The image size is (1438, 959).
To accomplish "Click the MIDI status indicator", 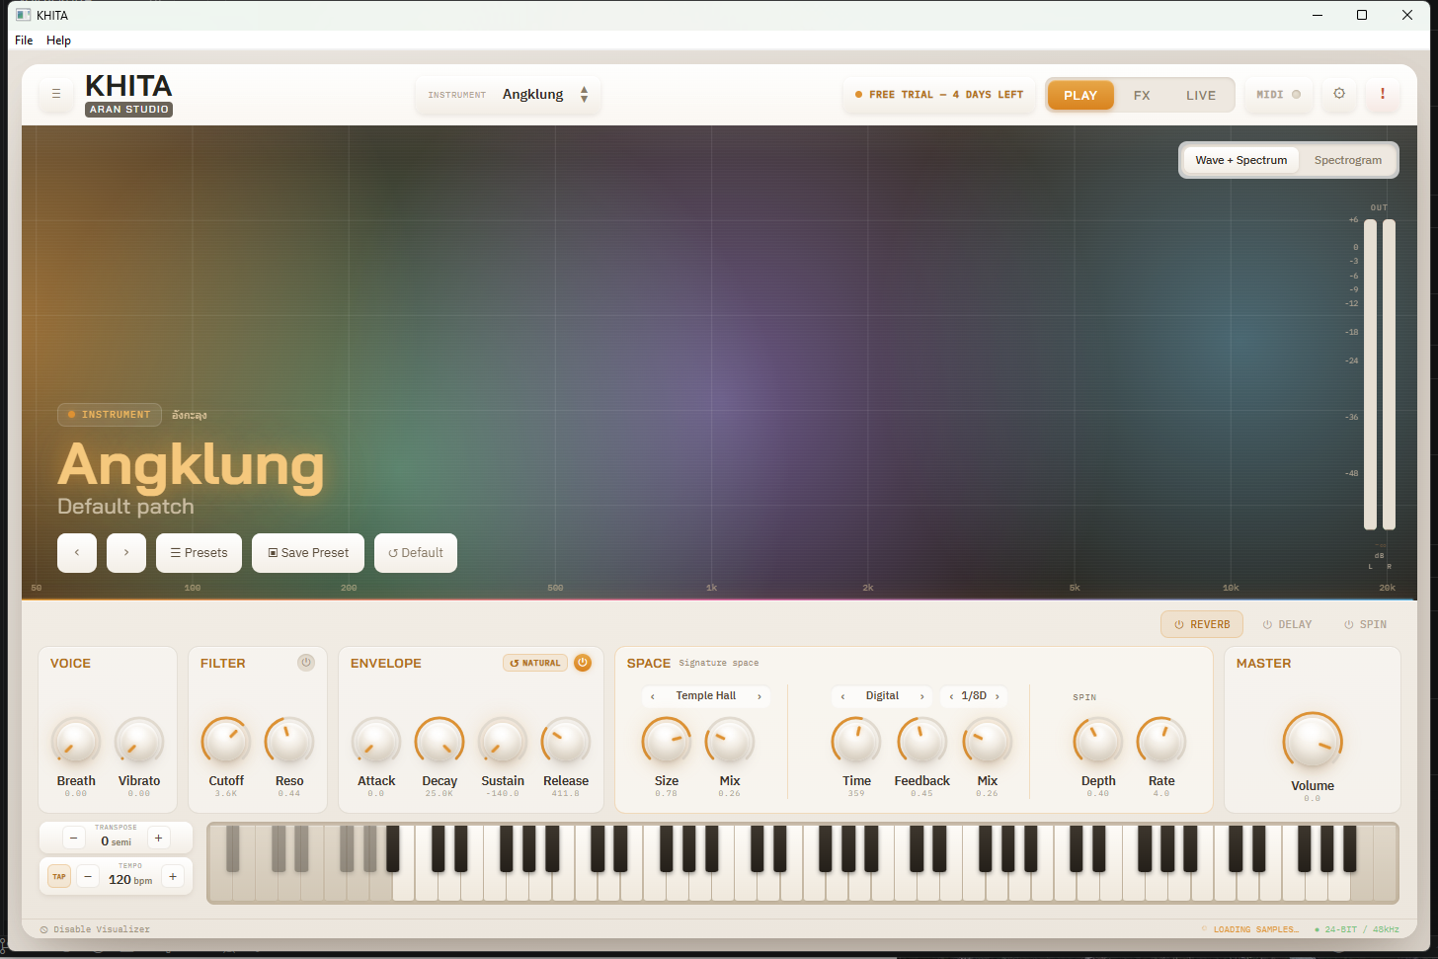I will click(1278, 95).
